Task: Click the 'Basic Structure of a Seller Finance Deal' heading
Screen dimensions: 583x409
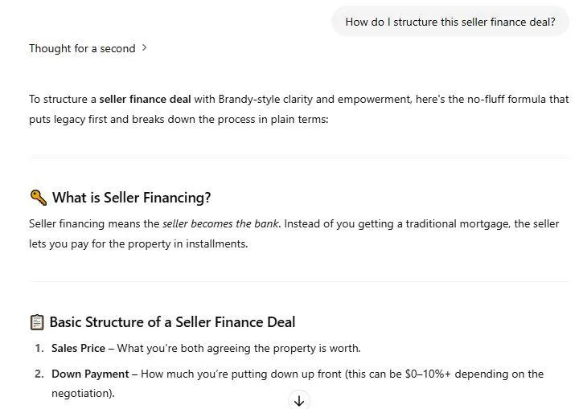Action: [x=172, y=322]
